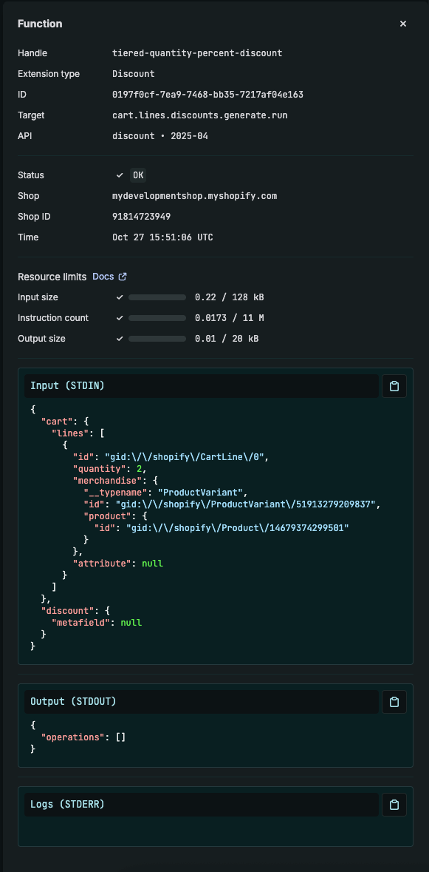Click the Input (STDIN) header
The image size is (429, 872).
pos(202,386)
